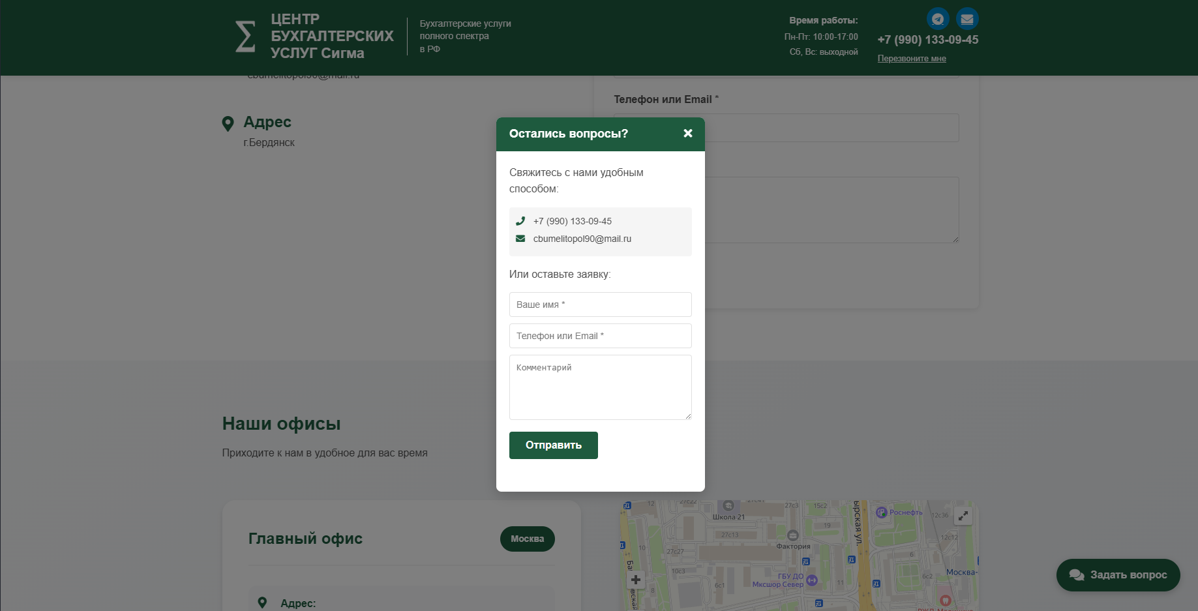The image size is (1198, 611).
Task: Click cbumelitopol90@mail.ru in the popup
Action: [582, 239]
